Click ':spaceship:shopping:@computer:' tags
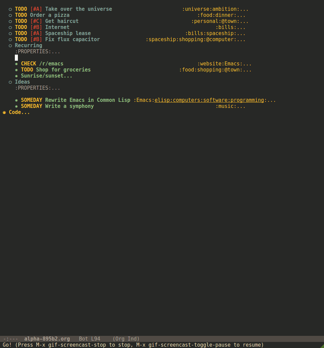 (x=191, y=39)
